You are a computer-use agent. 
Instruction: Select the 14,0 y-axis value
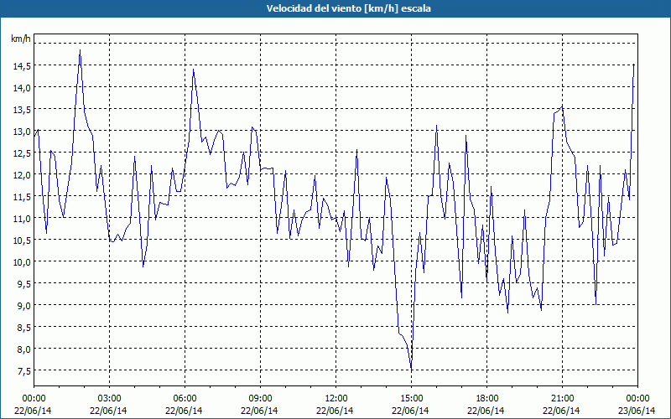tap(21, 88)
